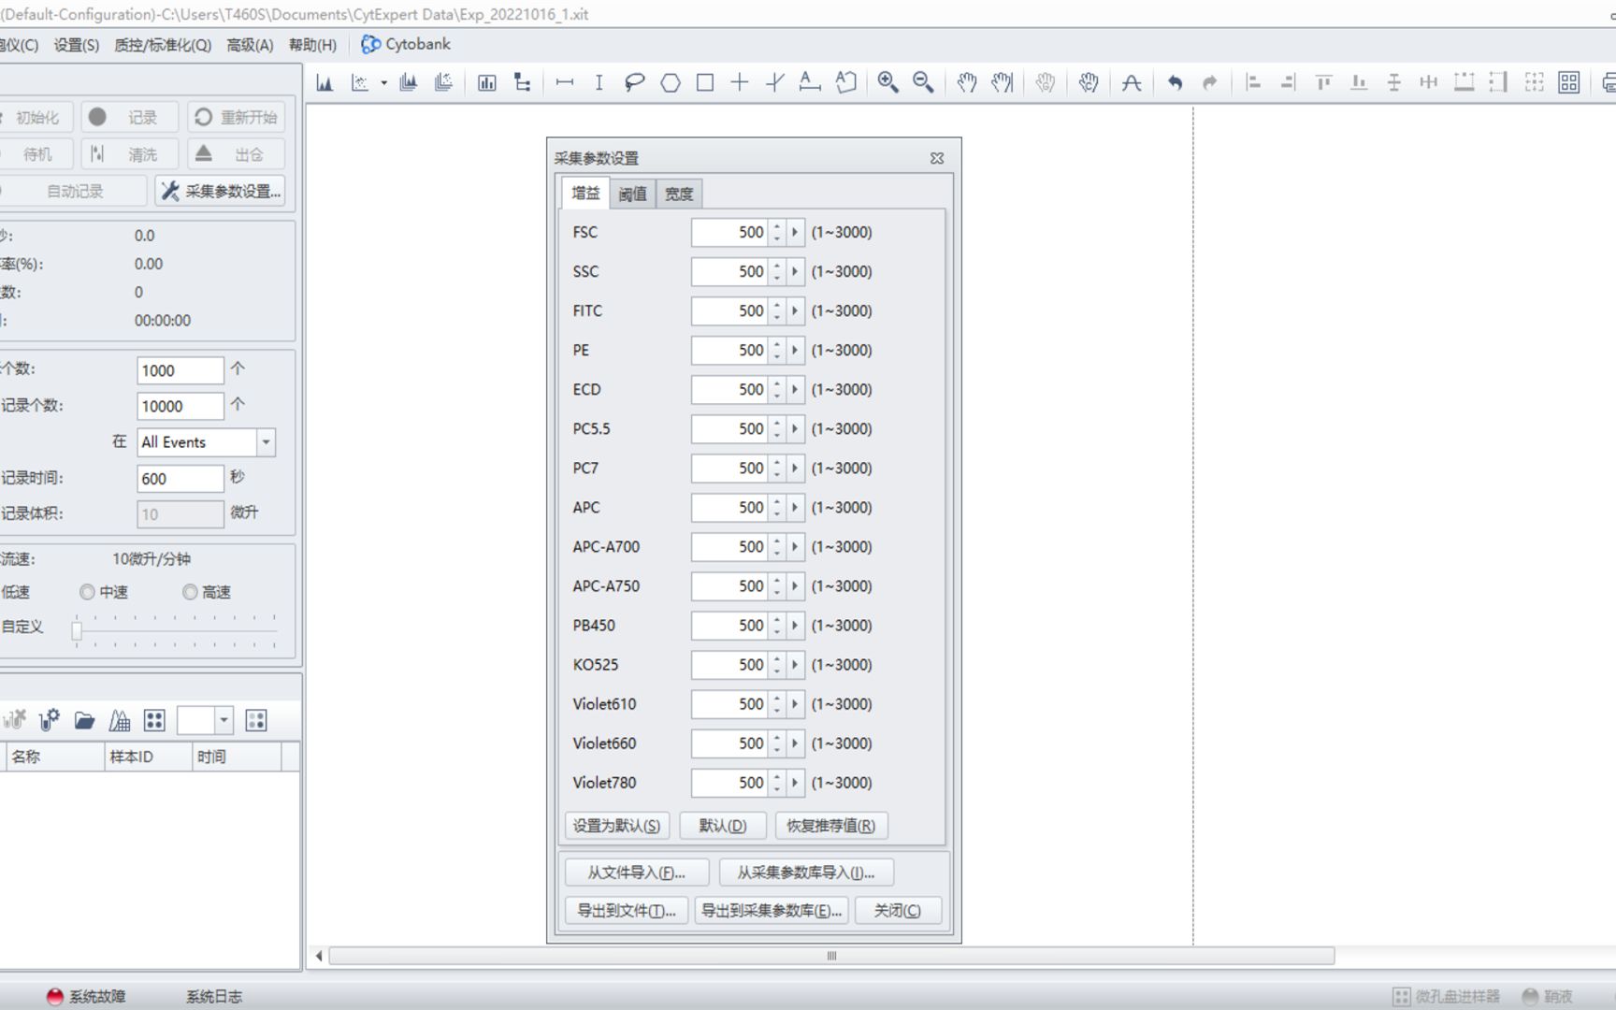Click the Cytobank icon in the toolbar
Screen dimensions: 1616x1010
[x=370, y=43]
